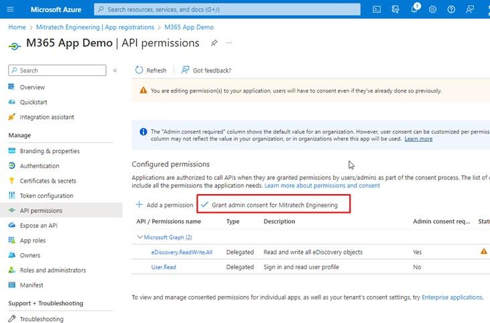Viewport: 490px width, 323px height.
Task: Open the top bar feedback icon
Action: [470, 9]
